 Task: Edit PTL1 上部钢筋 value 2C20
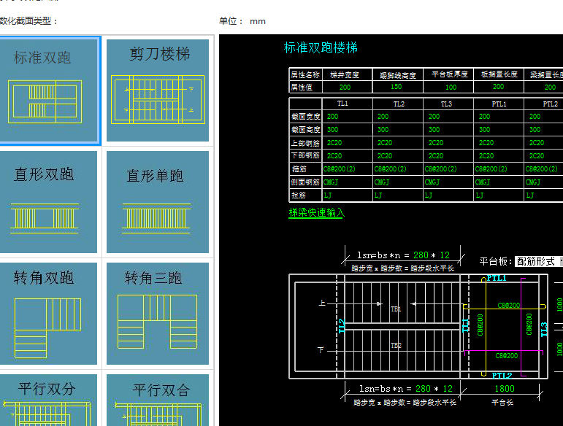click(486, 143)
